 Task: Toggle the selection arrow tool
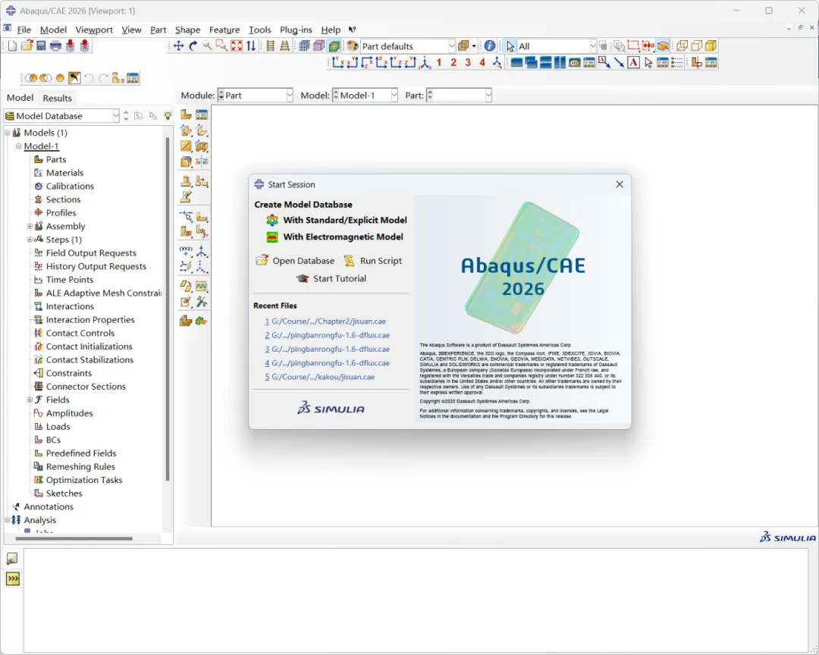[x=510, y=46]
